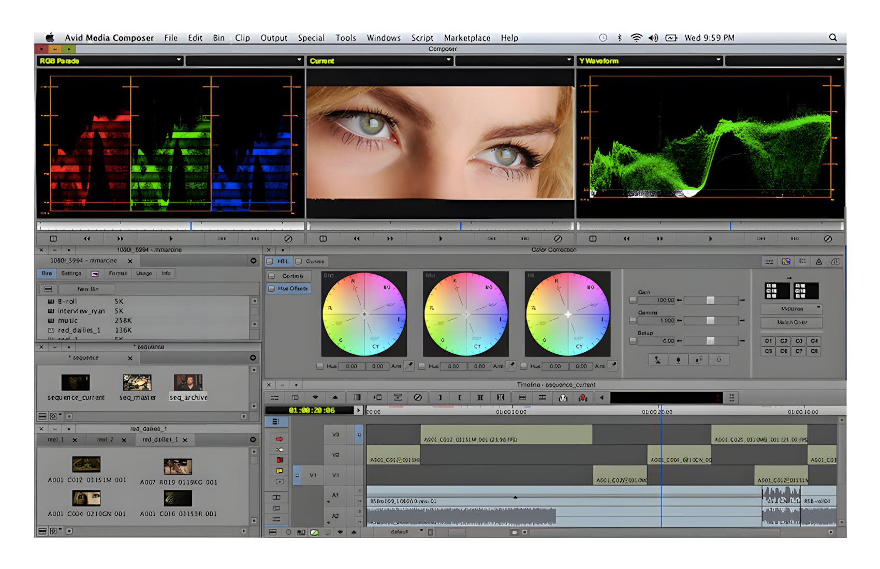Click the Gain value field 100.00
The image size is (880, 569).
point(657,300)
